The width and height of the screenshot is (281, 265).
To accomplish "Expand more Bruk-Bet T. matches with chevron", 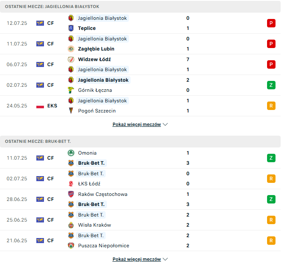I will click(x=165, y=260).
